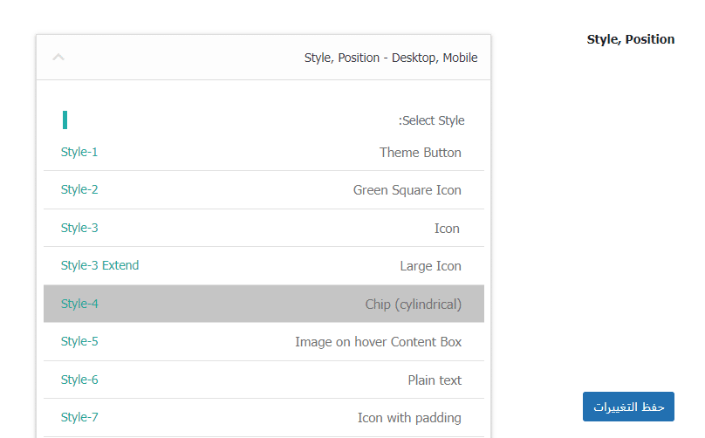Click the Style-7 label

pyautogui.click(x=79, y=418)
